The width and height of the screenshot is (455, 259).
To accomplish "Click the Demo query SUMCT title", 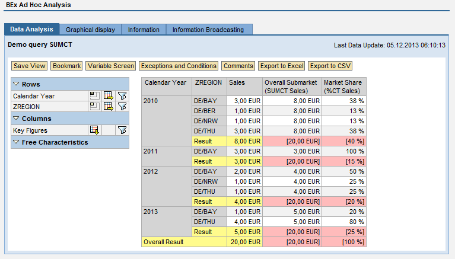I will coord(40,44).
